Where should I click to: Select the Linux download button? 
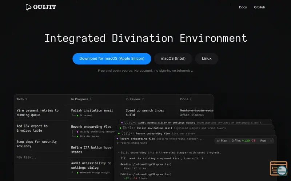[207, 59]
